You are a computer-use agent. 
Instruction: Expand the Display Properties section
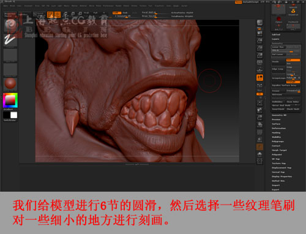[x=282, y=176]
